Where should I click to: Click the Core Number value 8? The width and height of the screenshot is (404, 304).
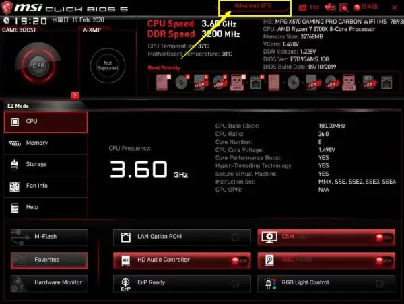tap(320, 142)
